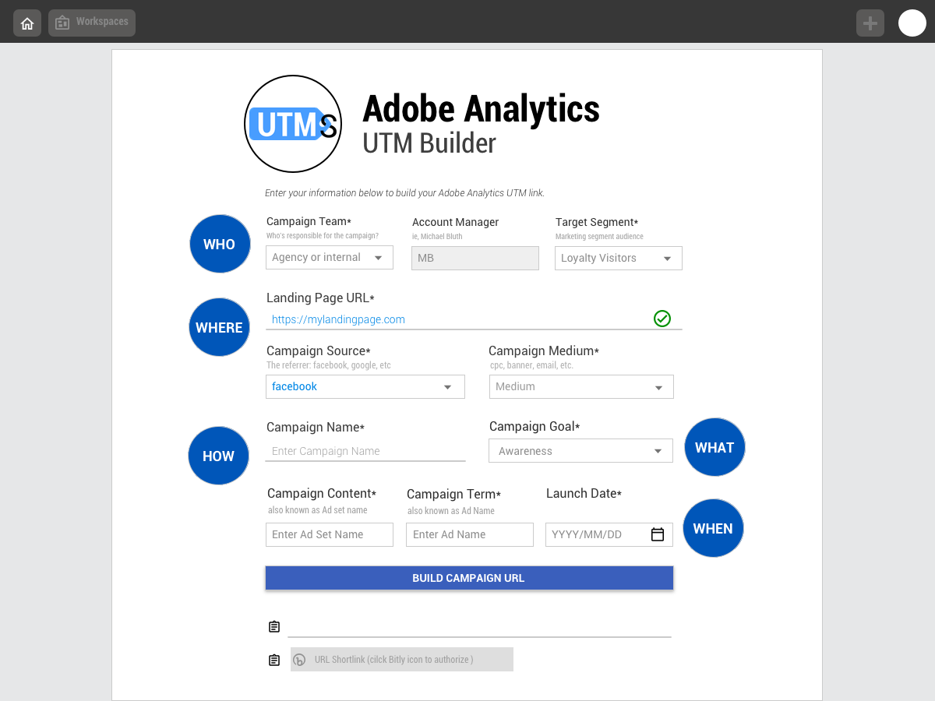Open the Campaign Source facebook dropdown
The width and height of the screenshot is (935, 701).
(365, 387)
